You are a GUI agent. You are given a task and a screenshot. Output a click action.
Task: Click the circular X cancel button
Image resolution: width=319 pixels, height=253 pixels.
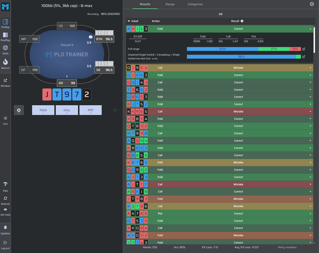click(19, 110)
